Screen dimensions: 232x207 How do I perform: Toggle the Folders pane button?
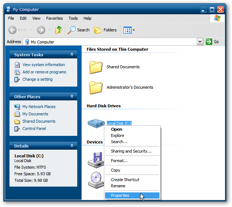click(105, 30)
